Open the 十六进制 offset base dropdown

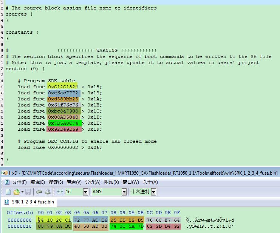[153, 192]
